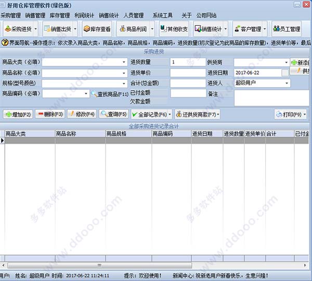
Task: Open 进货人 超级用户 dropdown
Action: pyautogui.click(x=287, y=83)
